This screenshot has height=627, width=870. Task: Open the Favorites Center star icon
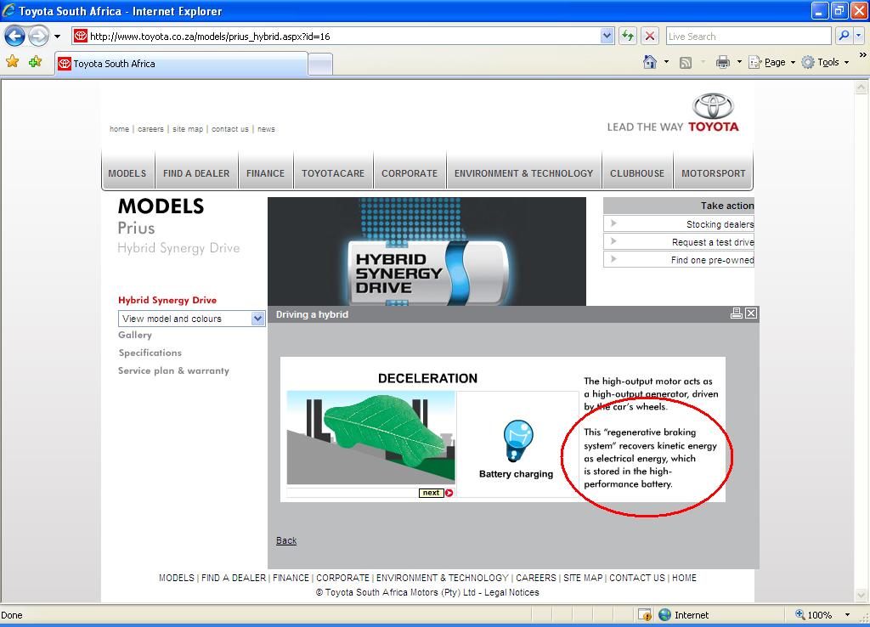point(12,61)
